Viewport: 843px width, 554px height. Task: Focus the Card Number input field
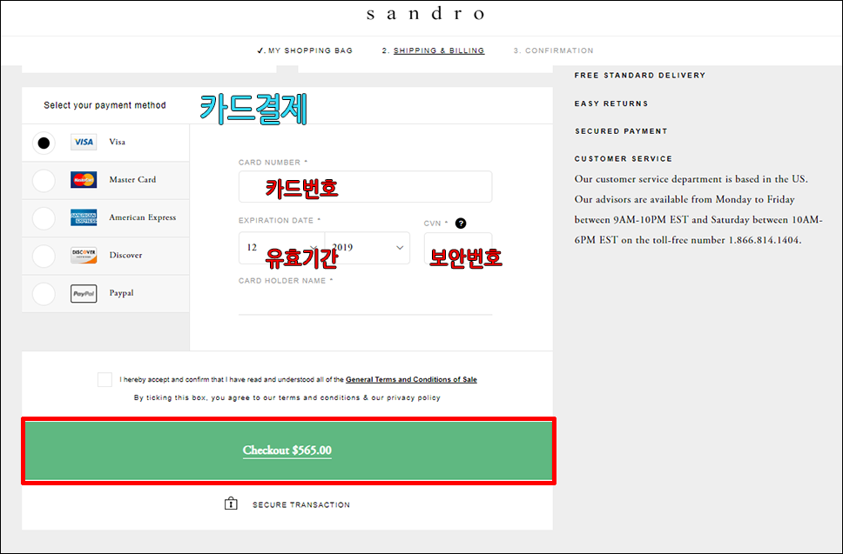(365, 187)
